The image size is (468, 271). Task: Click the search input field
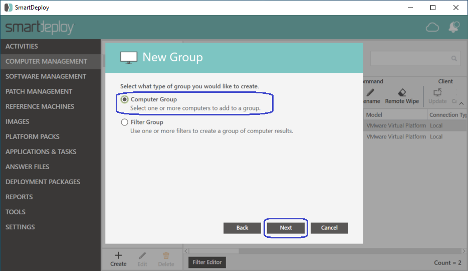[x=415, y=59]
